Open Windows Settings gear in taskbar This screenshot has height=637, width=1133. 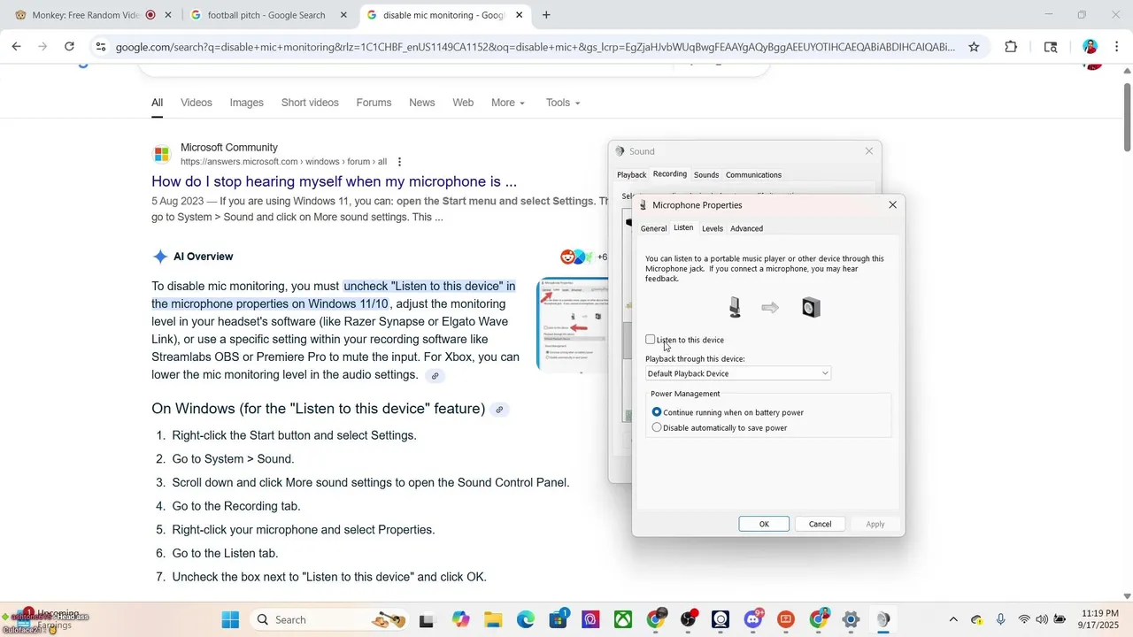click(851, 619)
